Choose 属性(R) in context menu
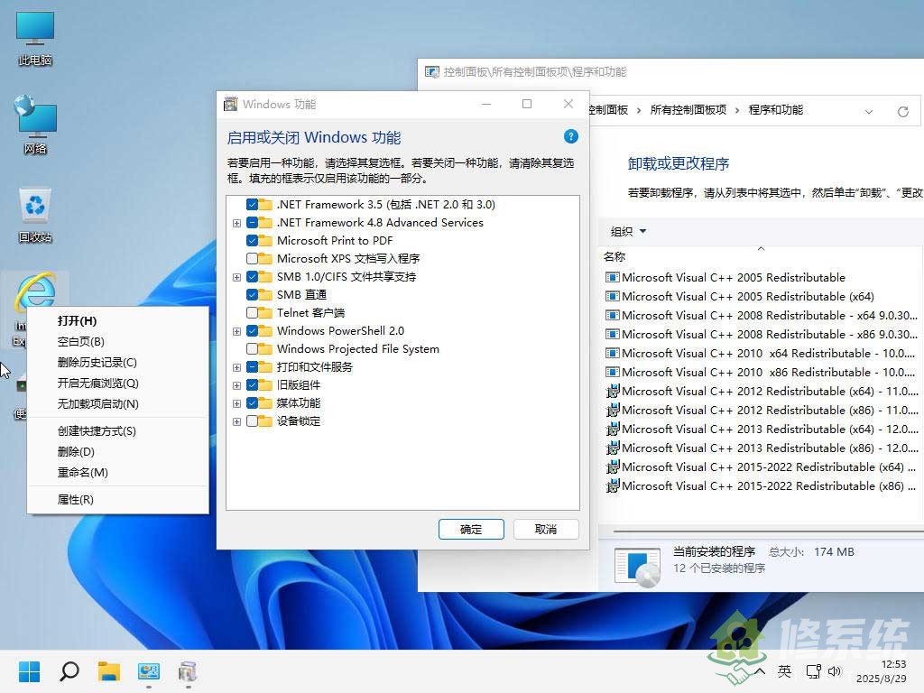 point(118,499)
